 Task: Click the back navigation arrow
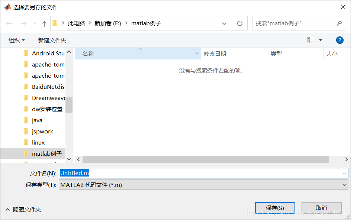click(x=9, y=23)
